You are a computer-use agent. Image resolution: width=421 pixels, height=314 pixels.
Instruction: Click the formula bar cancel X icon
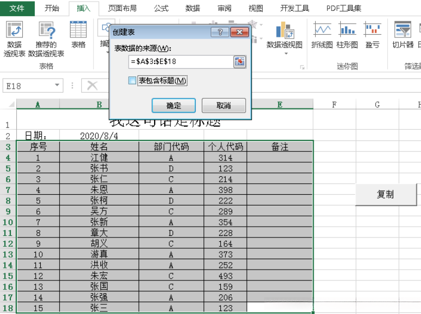click(x=92, y=86)
